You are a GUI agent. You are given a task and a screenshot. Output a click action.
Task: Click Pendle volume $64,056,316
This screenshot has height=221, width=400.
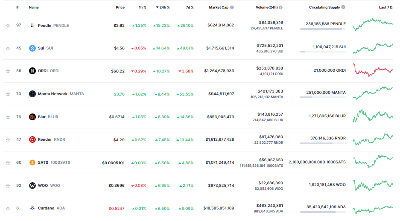[271, 23]
